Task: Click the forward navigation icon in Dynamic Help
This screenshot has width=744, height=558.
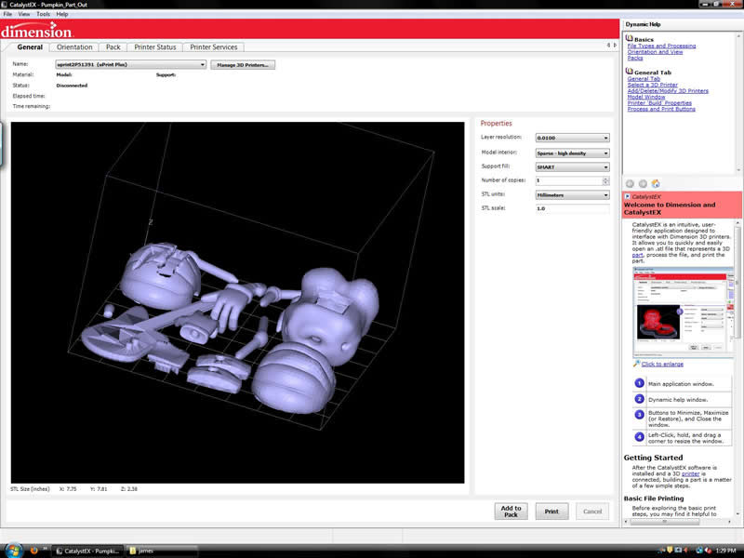Action: tap(644, 183)
